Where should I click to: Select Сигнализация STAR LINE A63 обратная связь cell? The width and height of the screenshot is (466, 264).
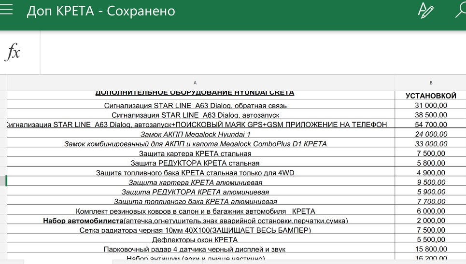201,104
